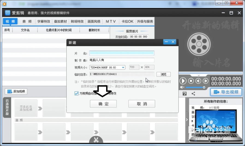This screenshot has height=146, width=245.
Task: Click the 在最终影片中的时间 column header
Action: (59, 30)
